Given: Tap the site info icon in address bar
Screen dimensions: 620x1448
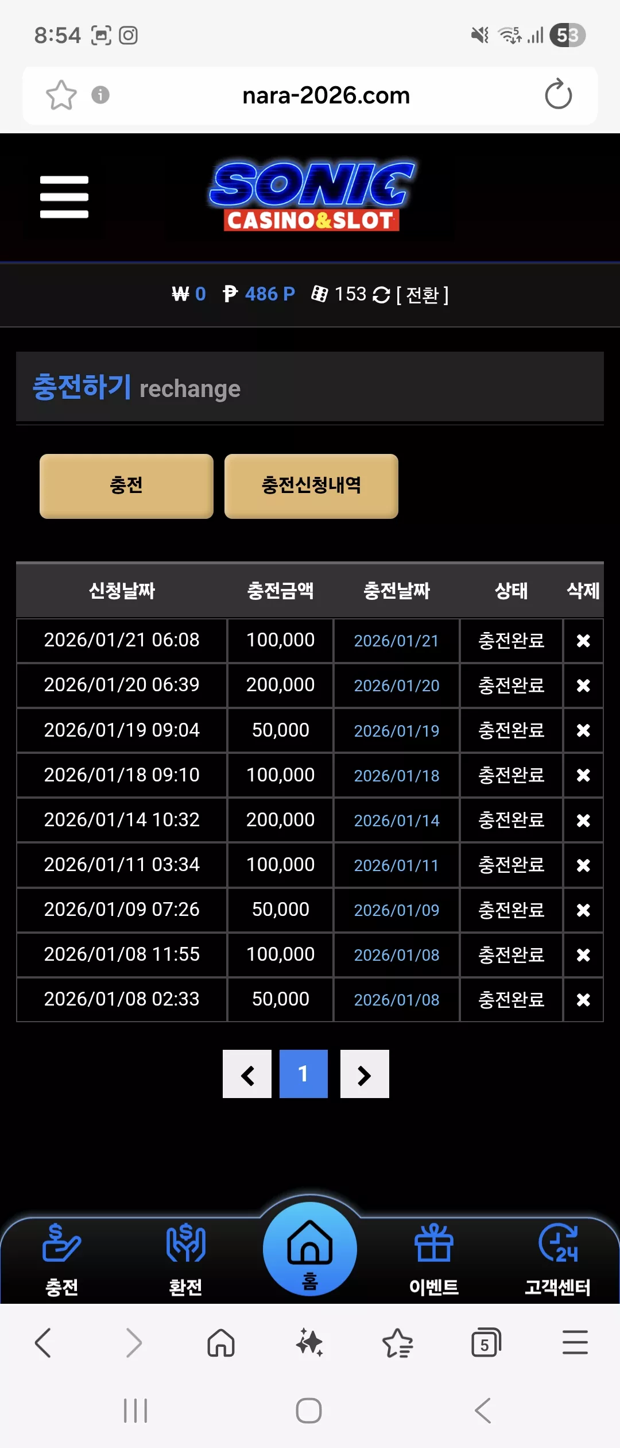Looking at the screenshot, I should point(100,95).
